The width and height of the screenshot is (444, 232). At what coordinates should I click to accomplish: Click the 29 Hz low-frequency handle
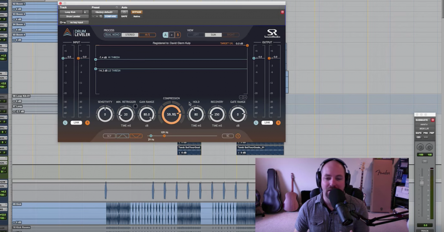point(151,136)
